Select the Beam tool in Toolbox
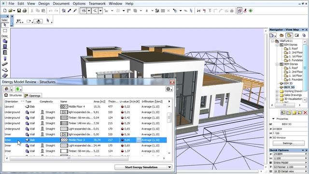Viewport: 309px width, 174px height. tap(5, 64)
